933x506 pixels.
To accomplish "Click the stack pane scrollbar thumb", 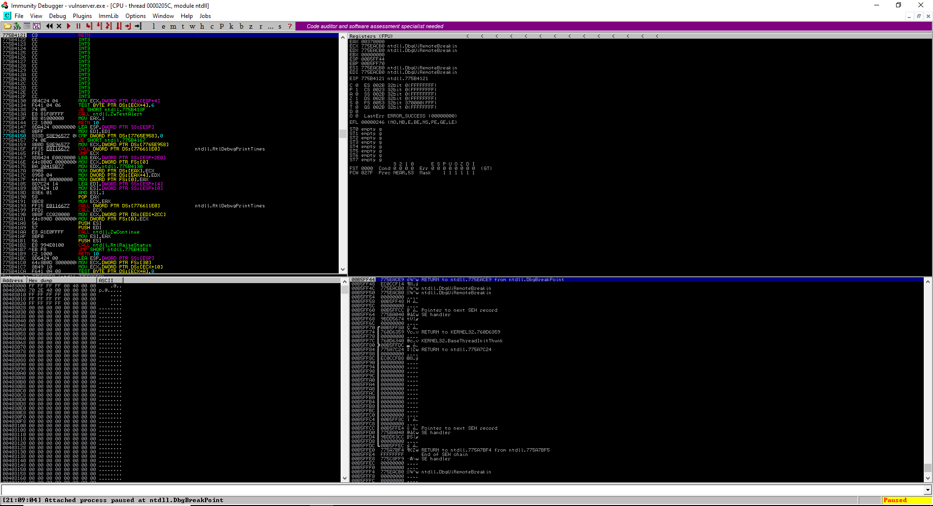I will (928, 468).
